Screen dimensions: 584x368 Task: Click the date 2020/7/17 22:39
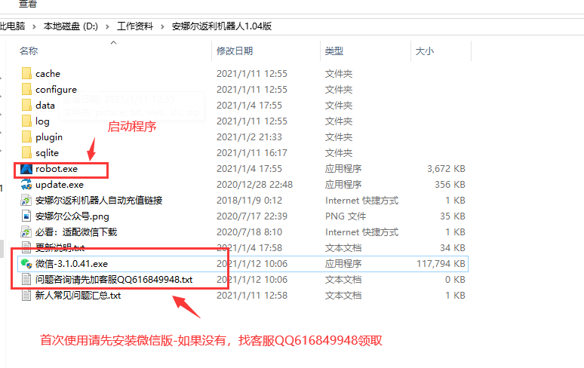pyautogui.click(x=252, y=216)
